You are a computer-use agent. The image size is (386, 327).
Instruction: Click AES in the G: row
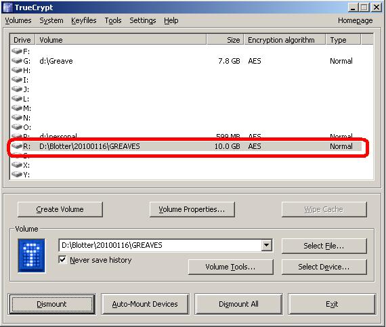[x=255, y=61]
